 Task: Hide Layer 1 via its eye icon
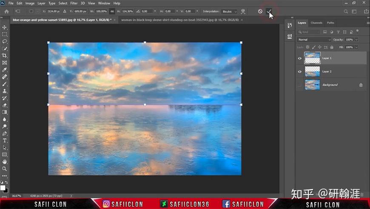point(300,58)
